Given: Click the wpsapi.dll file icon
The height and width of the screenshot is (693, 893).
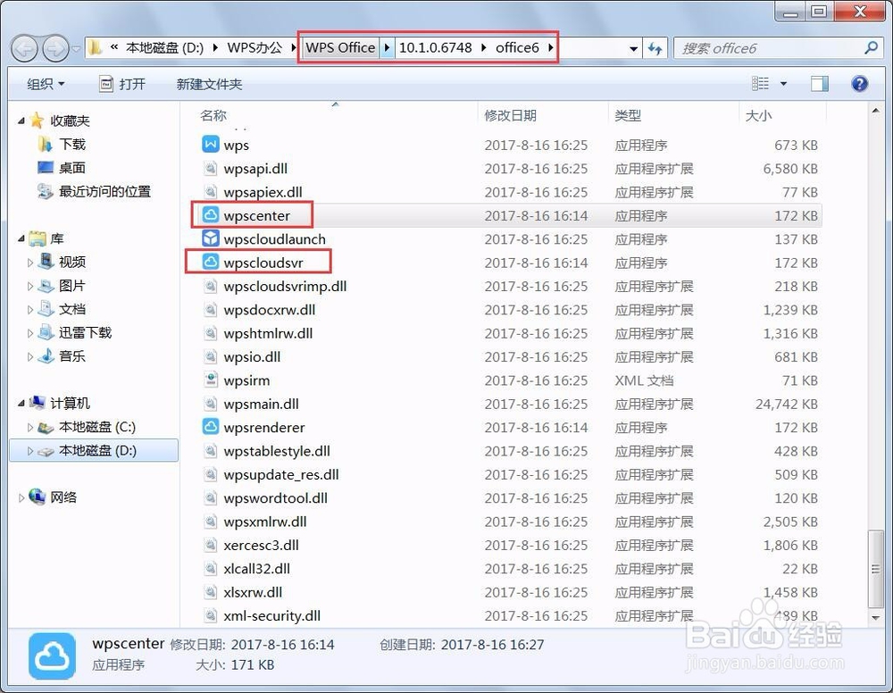Looking at the screenshot, I should click(210, 168).
